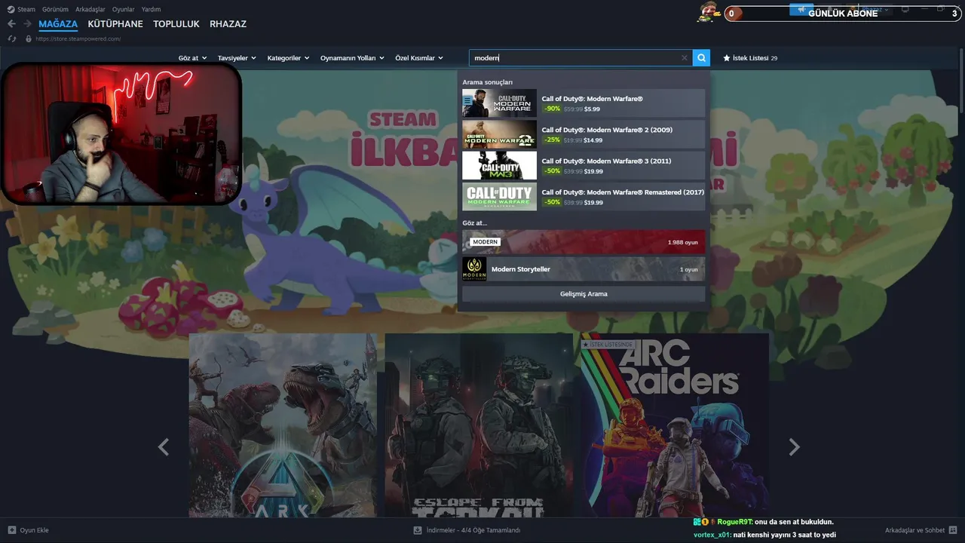965x543 pixels.
Task: Expand the Göz at dropdown
Action: [x=193, y=58]
